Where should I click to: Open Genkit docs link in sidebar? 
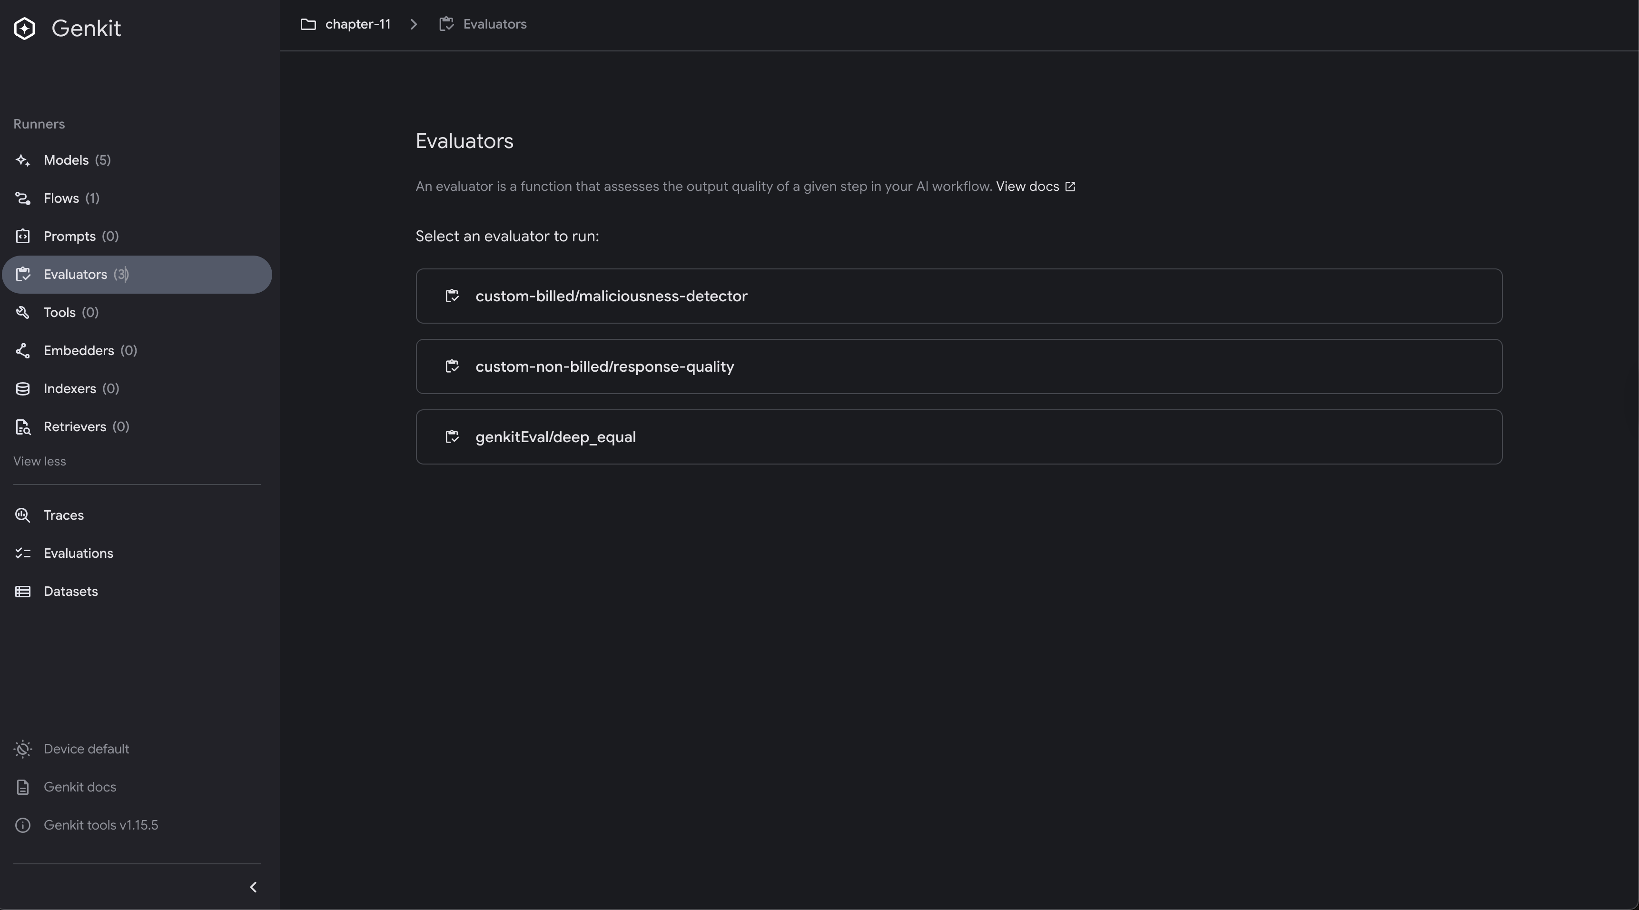tap(79, 787)
